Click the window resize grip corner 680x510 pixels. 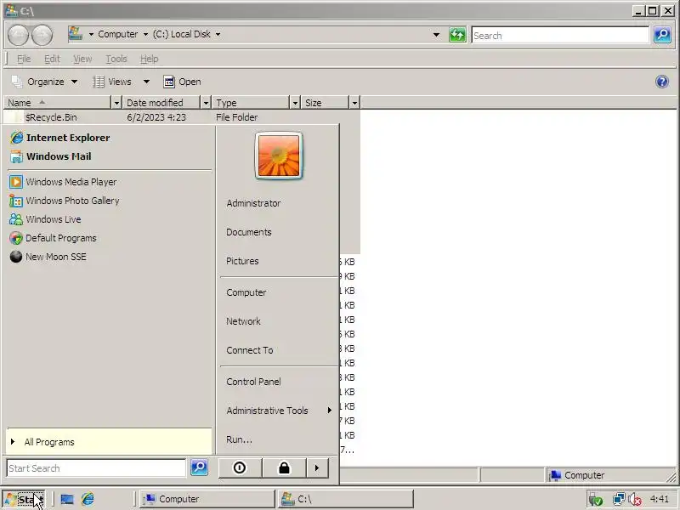point(671,478)
